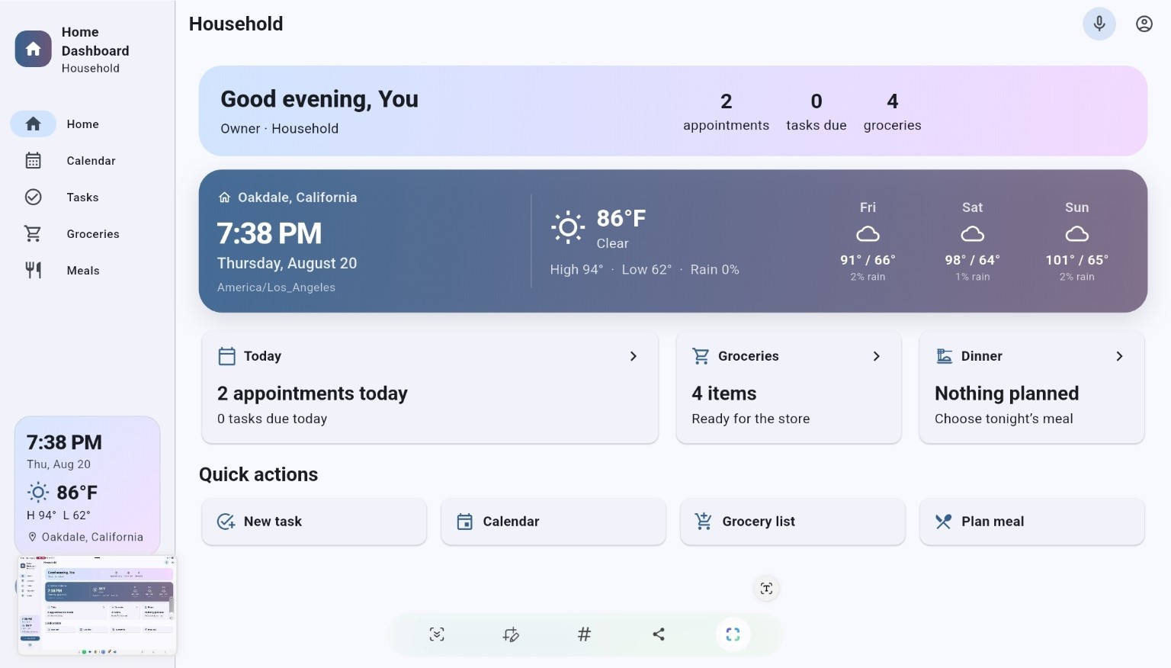Open the screenshot preview thumbnail

[x=97, y=605]
